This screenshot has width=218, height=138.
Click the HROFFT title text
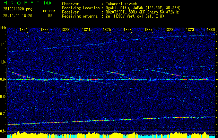20,3
